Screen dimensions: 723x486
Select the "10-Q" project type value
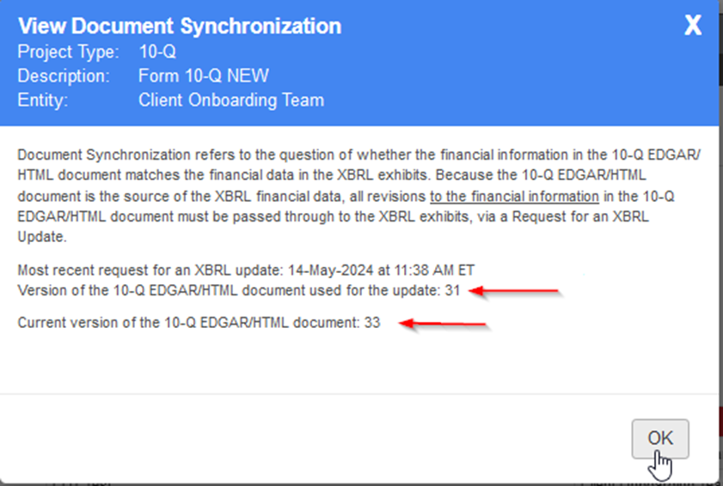point(157,52)
